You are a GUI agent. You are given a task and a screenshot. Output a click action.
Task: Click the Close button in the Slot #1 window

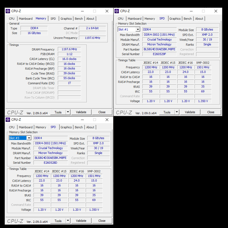211,112
